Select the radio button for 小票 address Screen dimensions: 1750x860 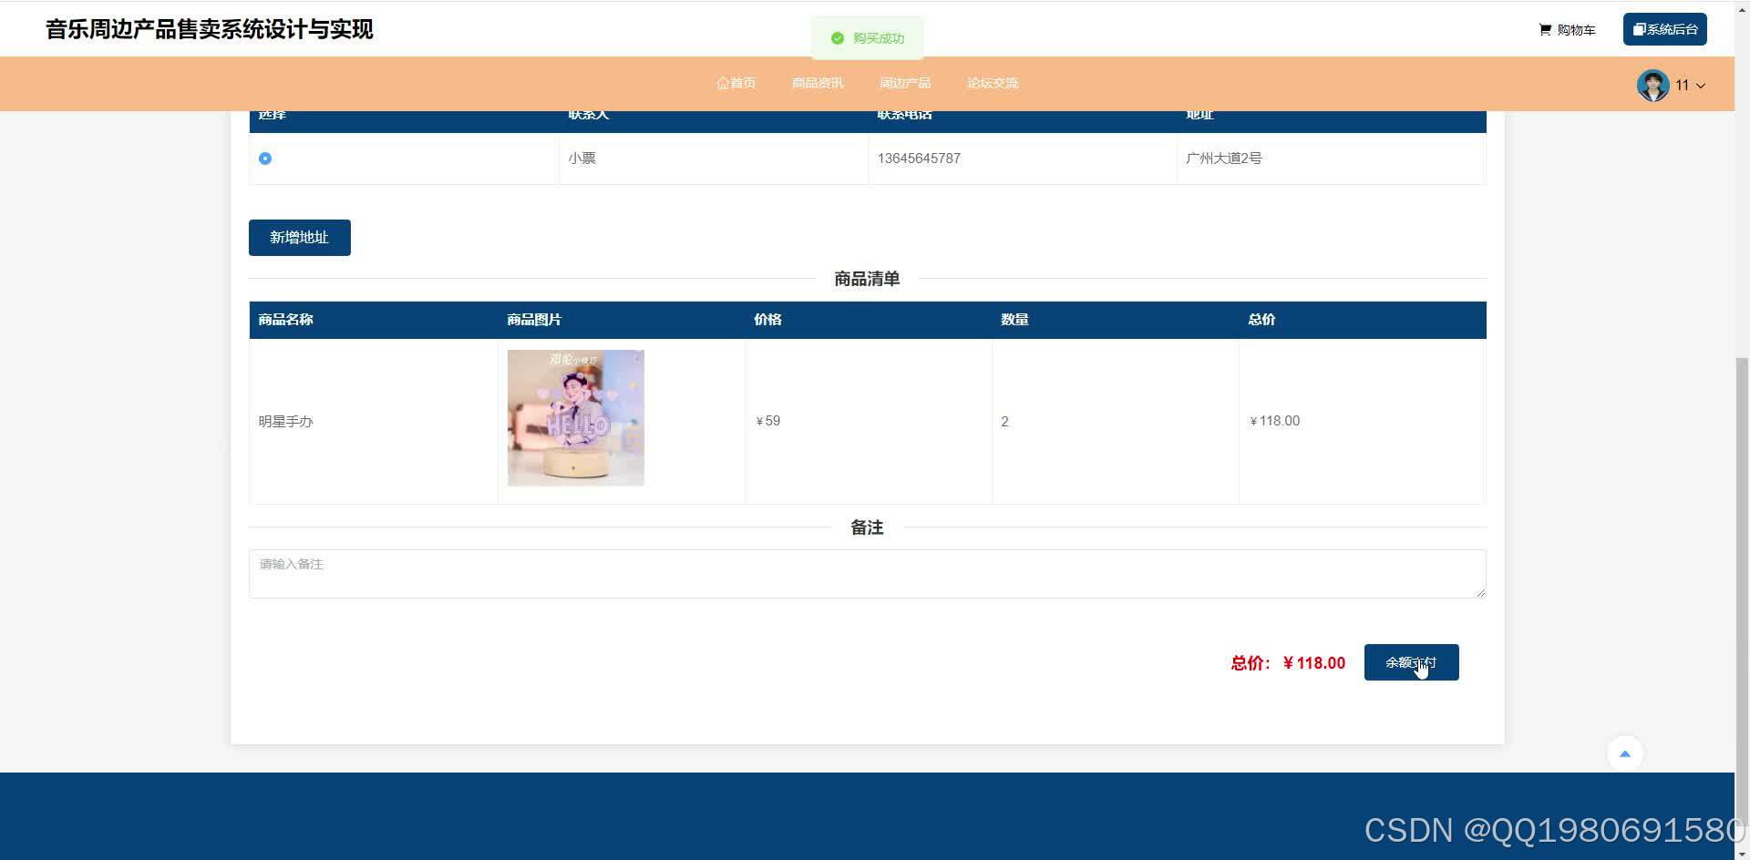click(x=265, y=159)
